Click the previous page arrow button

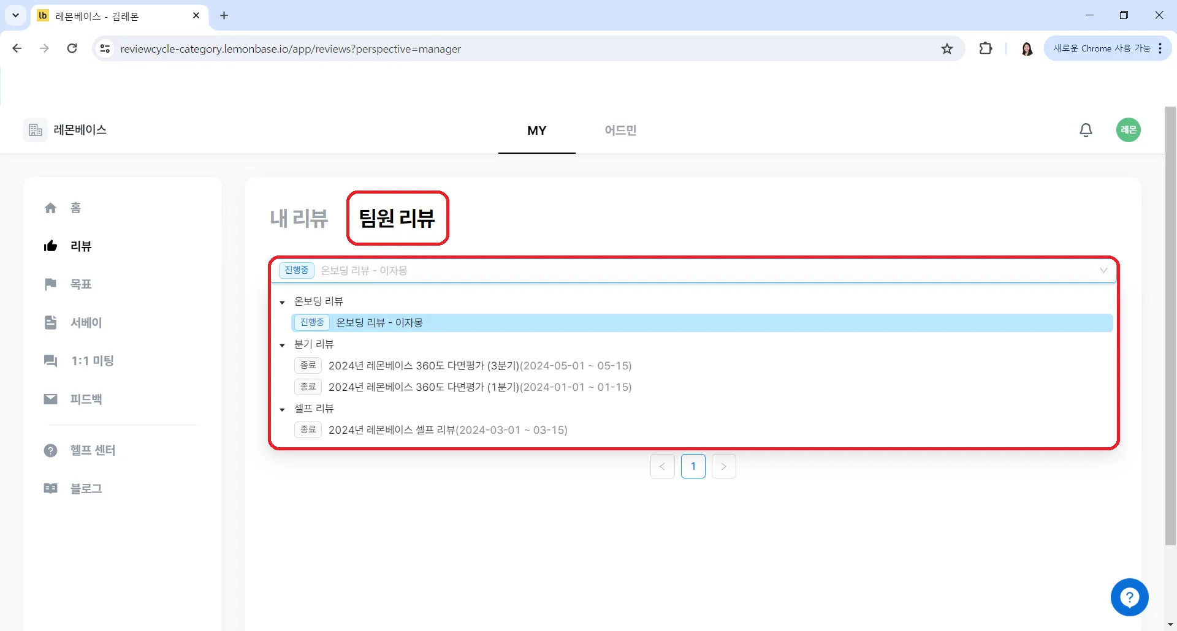[x=663, y=466]
